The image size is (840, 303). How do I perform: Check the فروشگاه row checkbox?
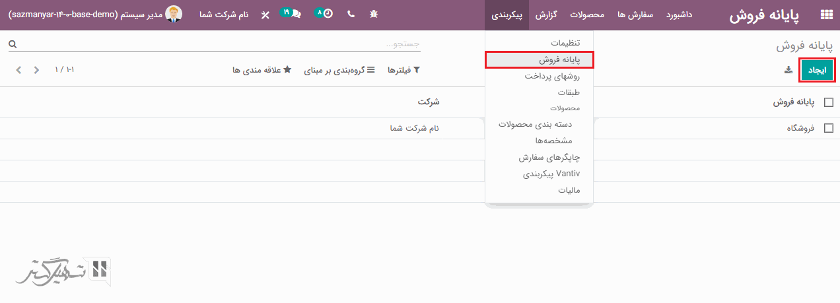[829, 129]
